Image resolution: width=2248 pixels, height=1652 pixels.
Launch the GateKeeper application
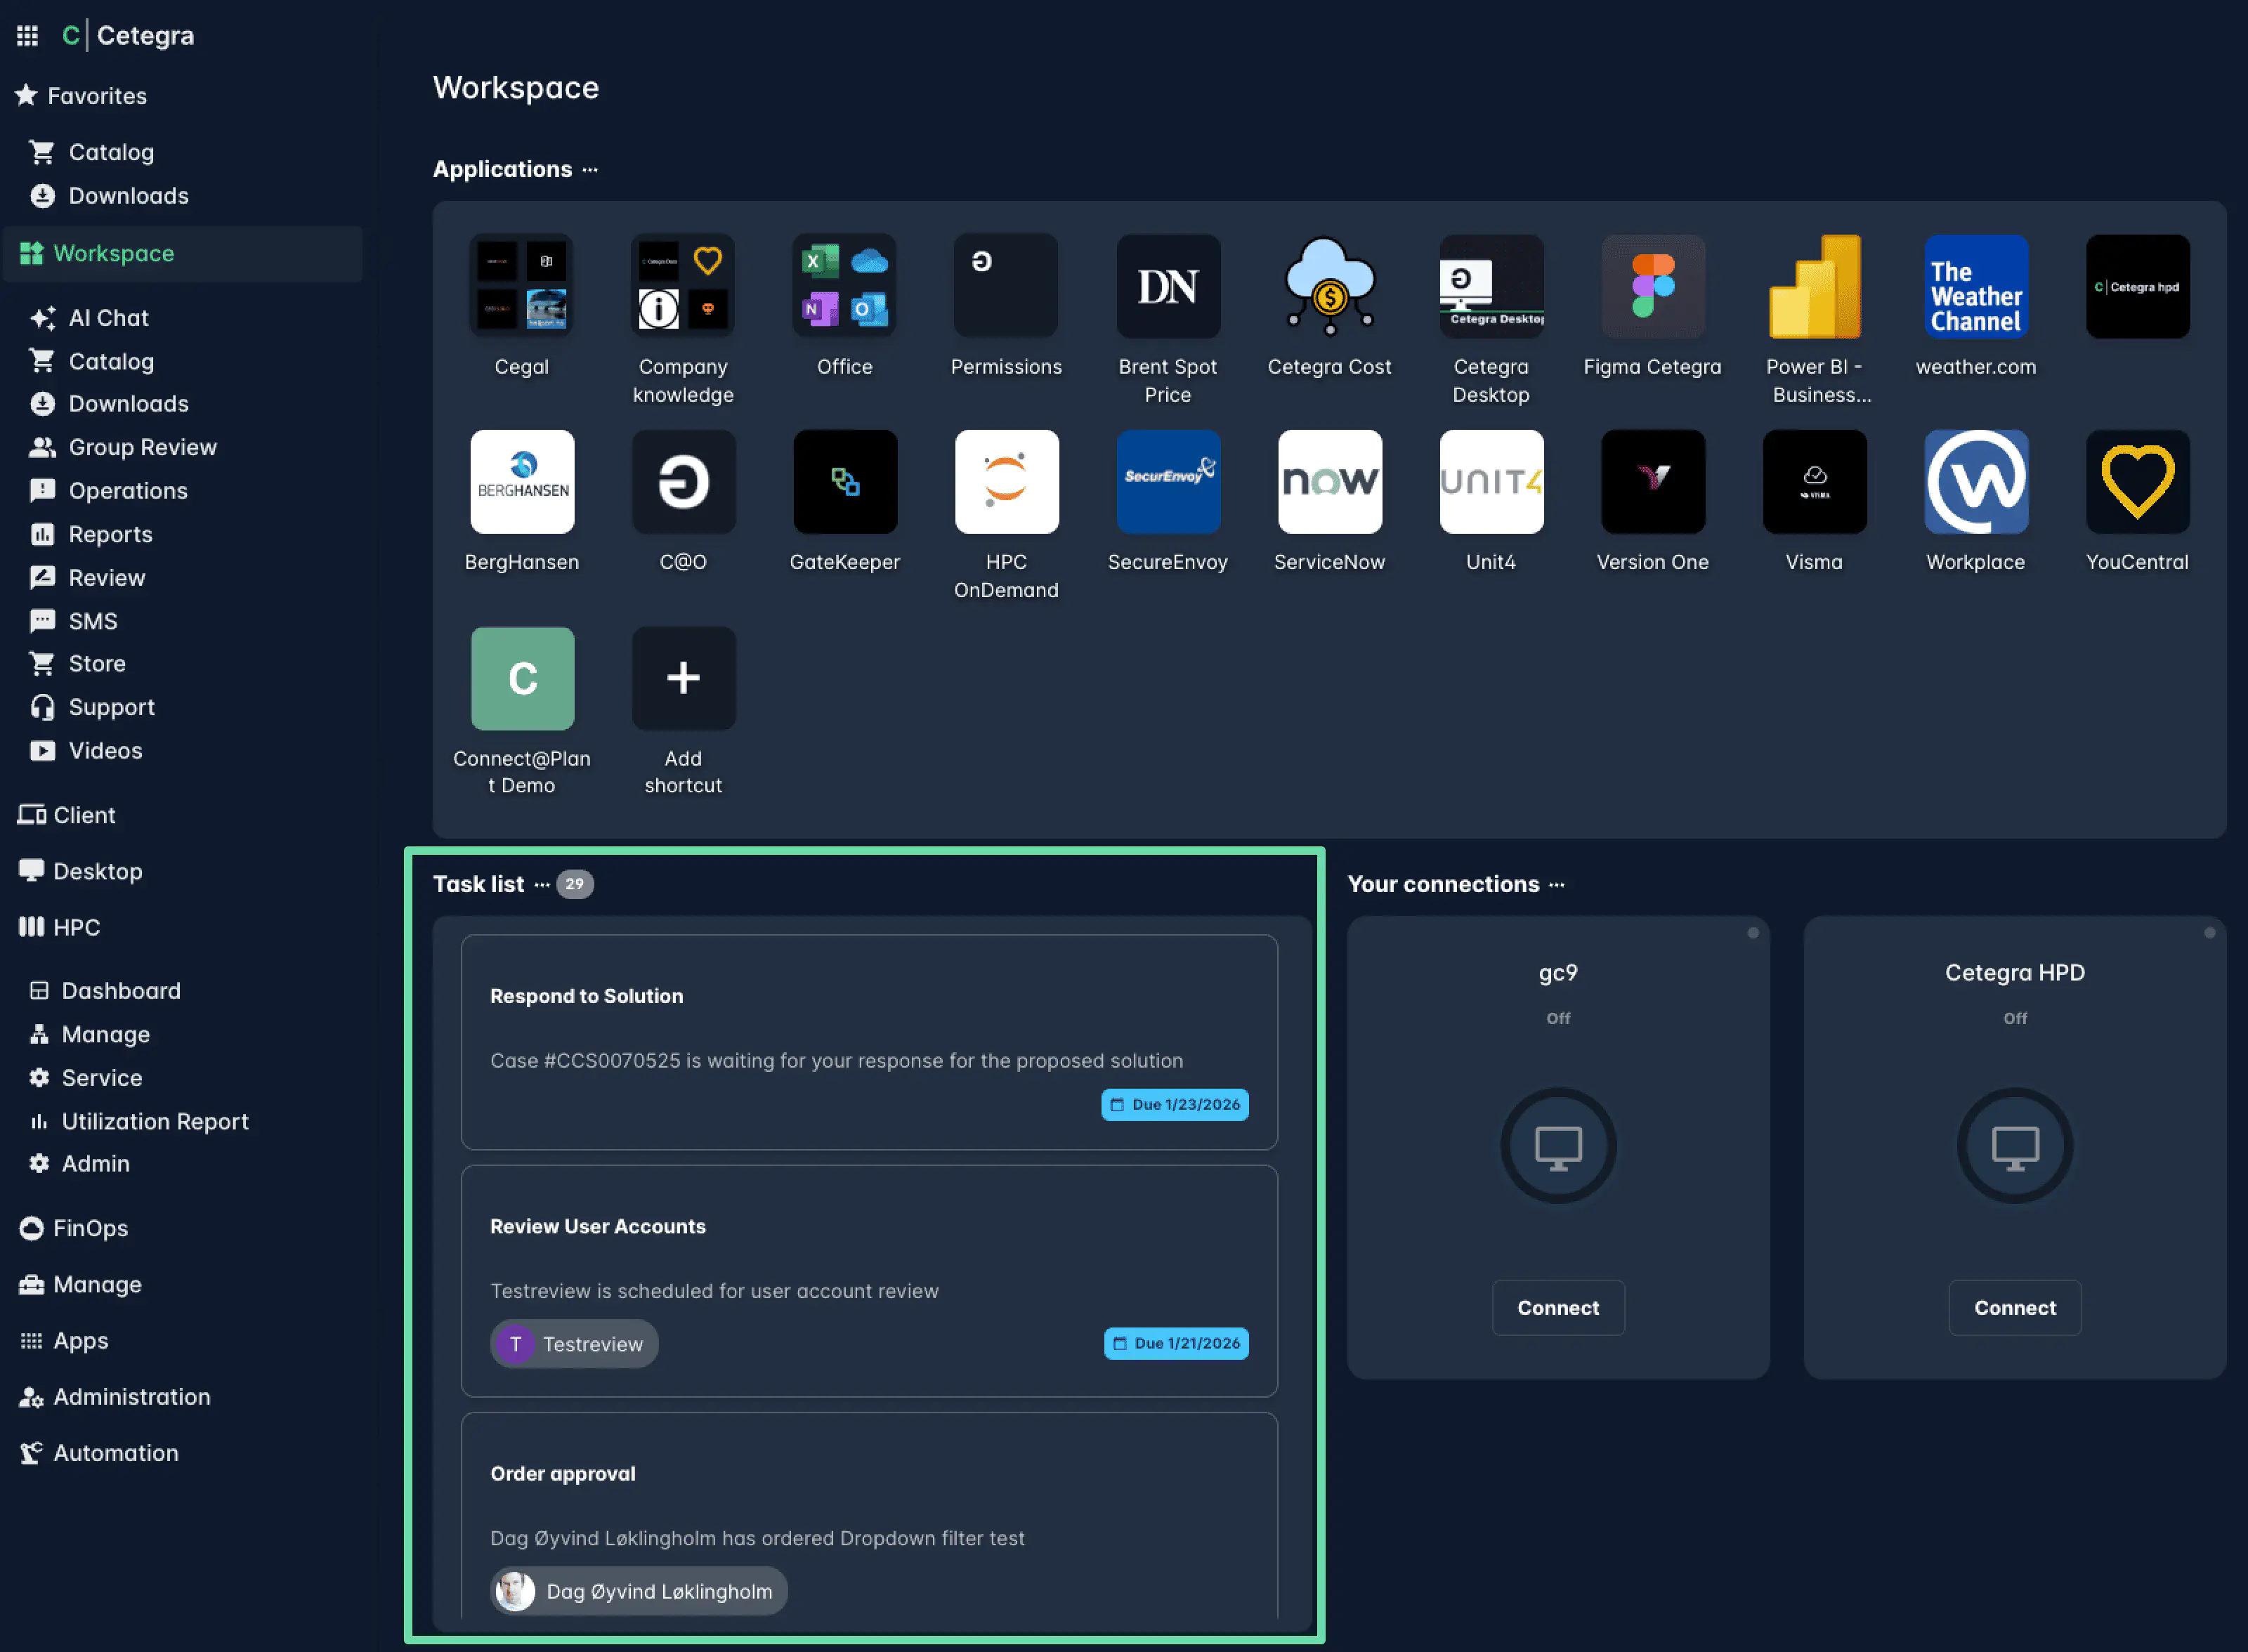(844, 482)
